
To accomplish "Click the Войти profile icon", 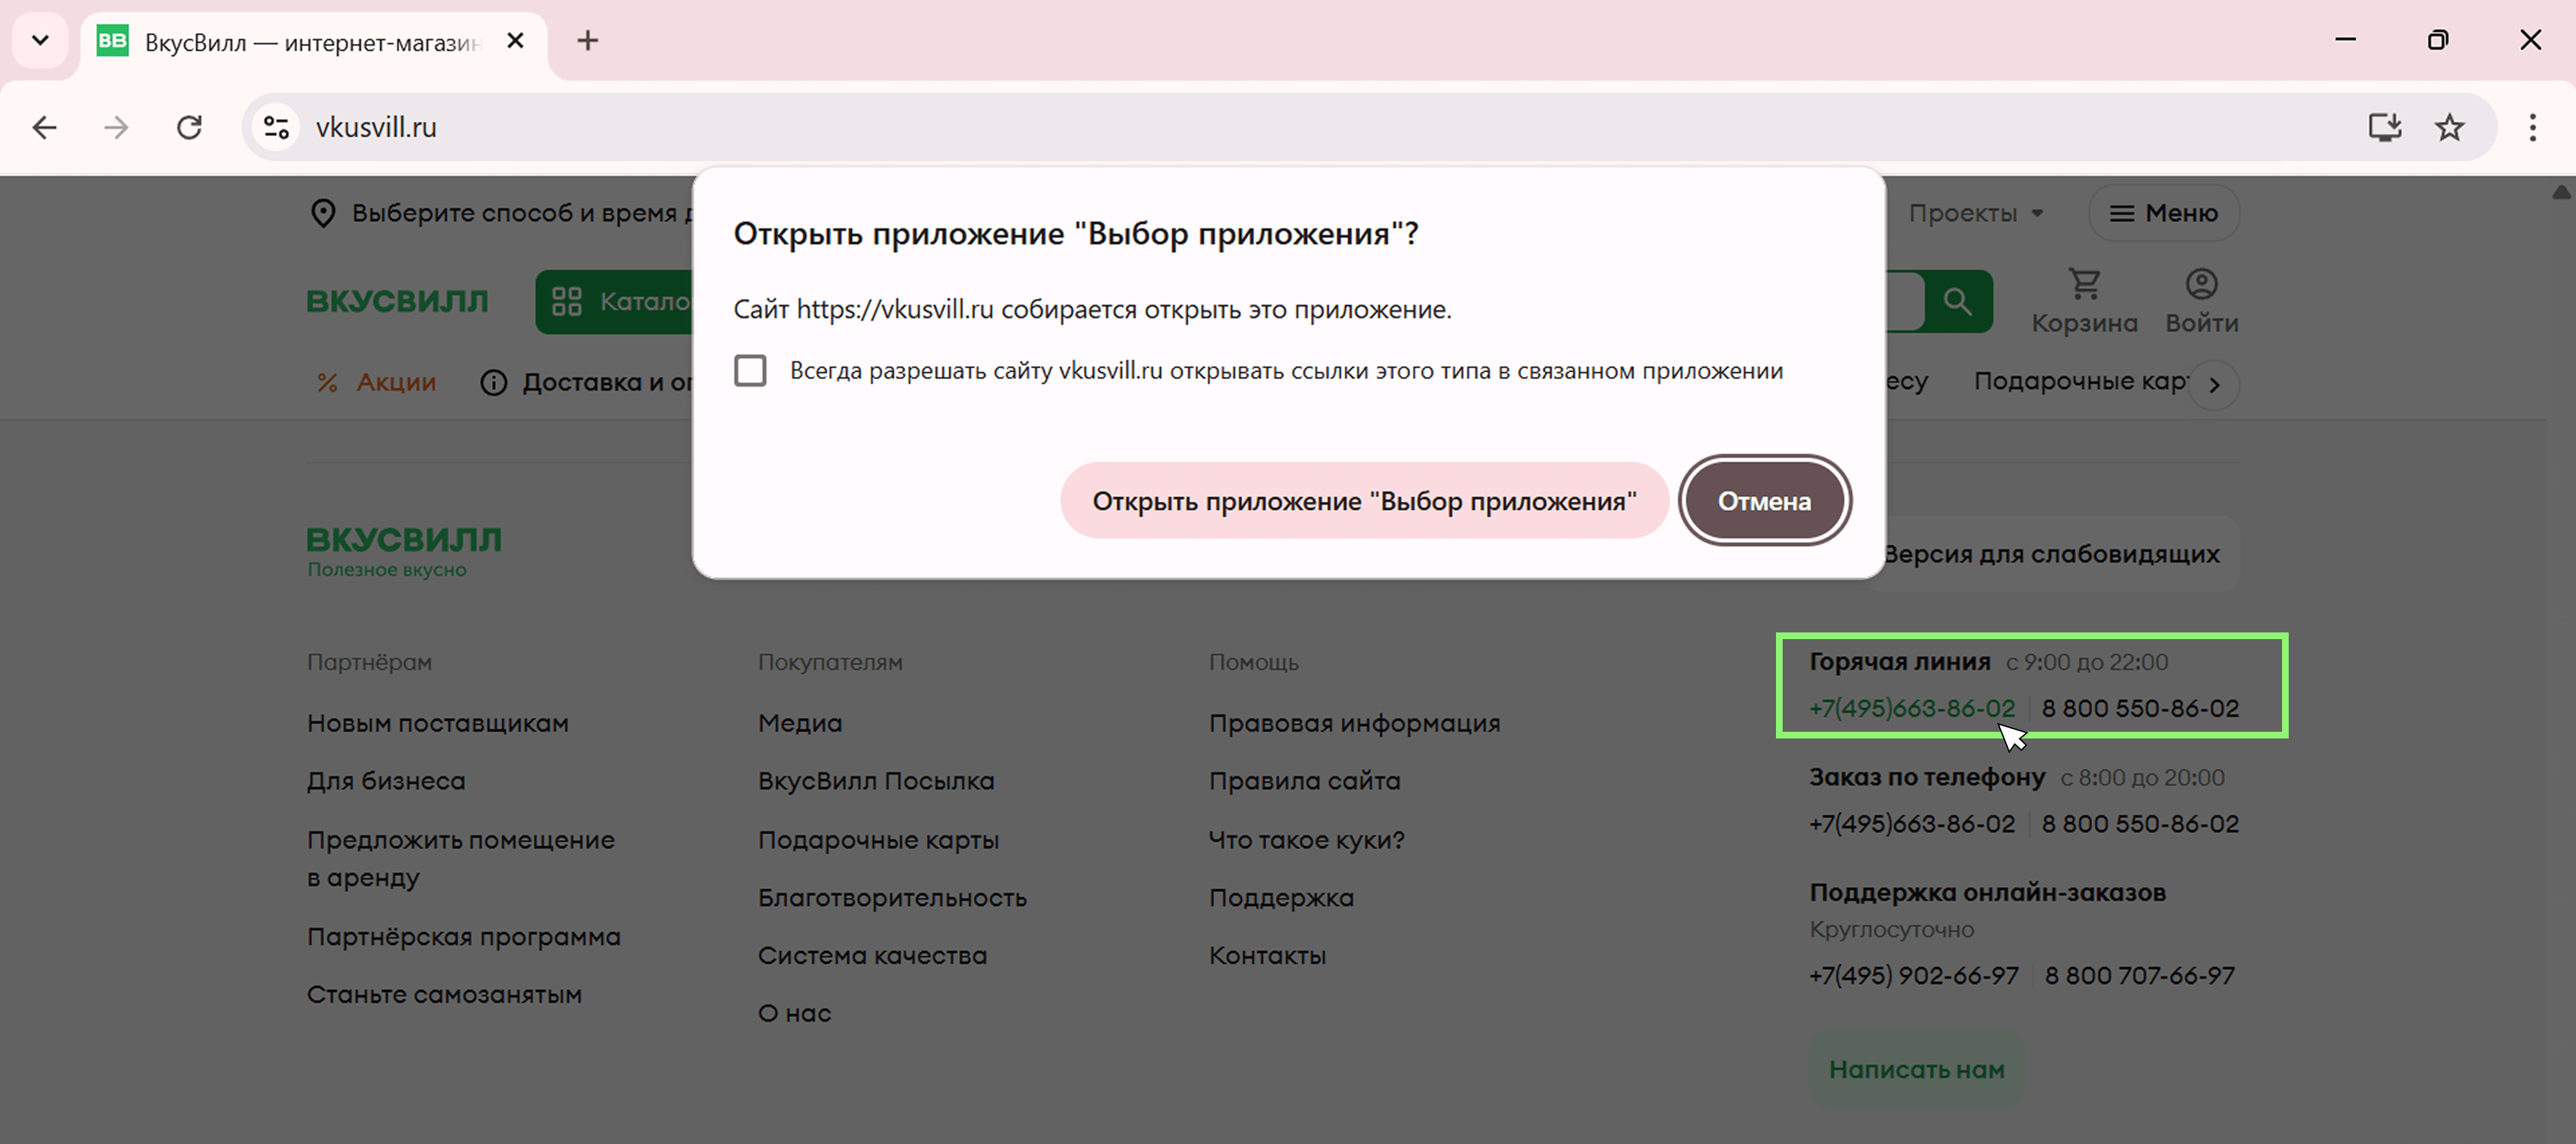I will tap(2201, 301).
